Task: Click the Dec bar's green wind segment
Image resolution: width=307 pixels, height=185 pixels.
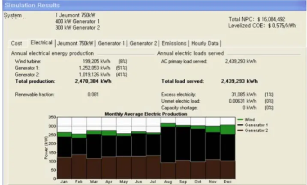Action: pyautogui.click(x=228, y=129)
